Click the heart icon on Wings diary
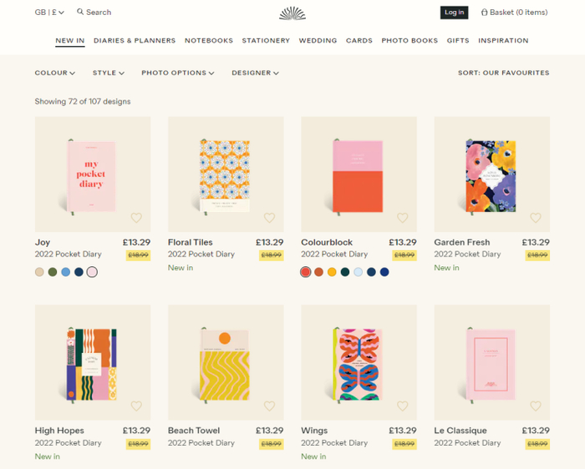 pyautogui.click(x=402, y=406)
